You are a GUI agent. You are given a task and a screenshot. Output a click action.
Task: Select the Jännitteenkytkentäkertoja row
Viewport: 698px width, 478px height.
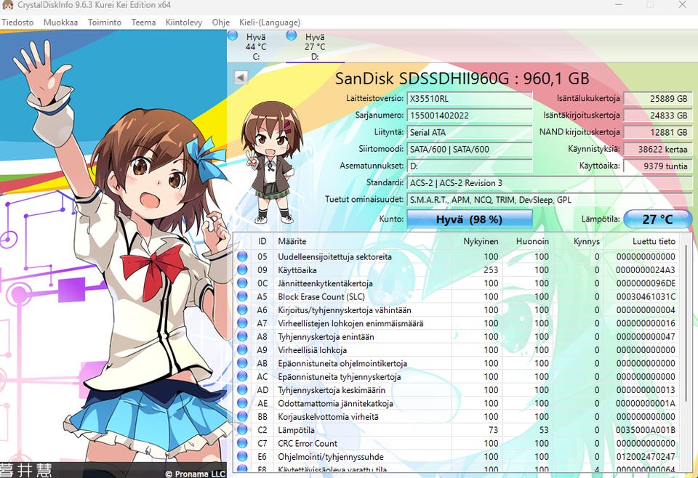457,283
